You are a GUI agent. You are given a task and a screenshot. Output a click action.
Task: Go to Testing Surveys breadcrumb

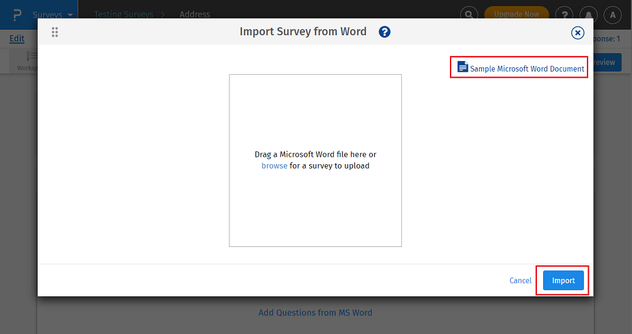(x=123, y=14)
